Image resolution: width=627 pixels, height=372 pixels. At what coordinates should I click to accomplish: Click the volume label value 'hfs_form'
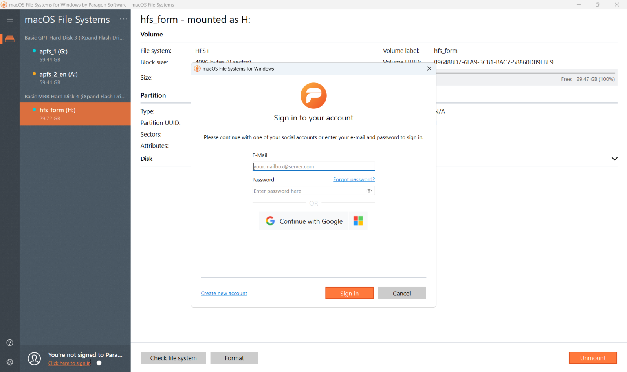446,51
